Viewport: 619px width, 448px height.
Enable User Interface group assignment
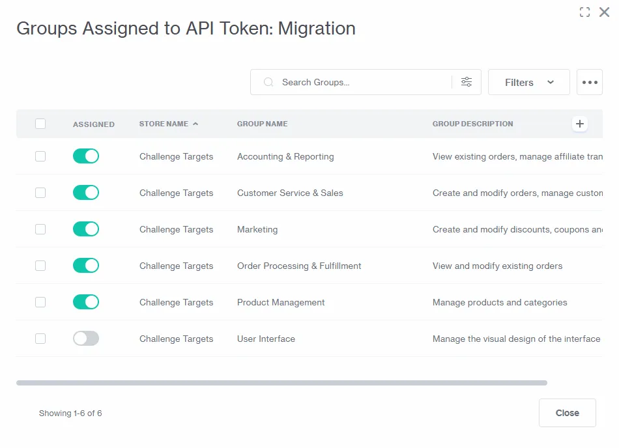point(85,339)
